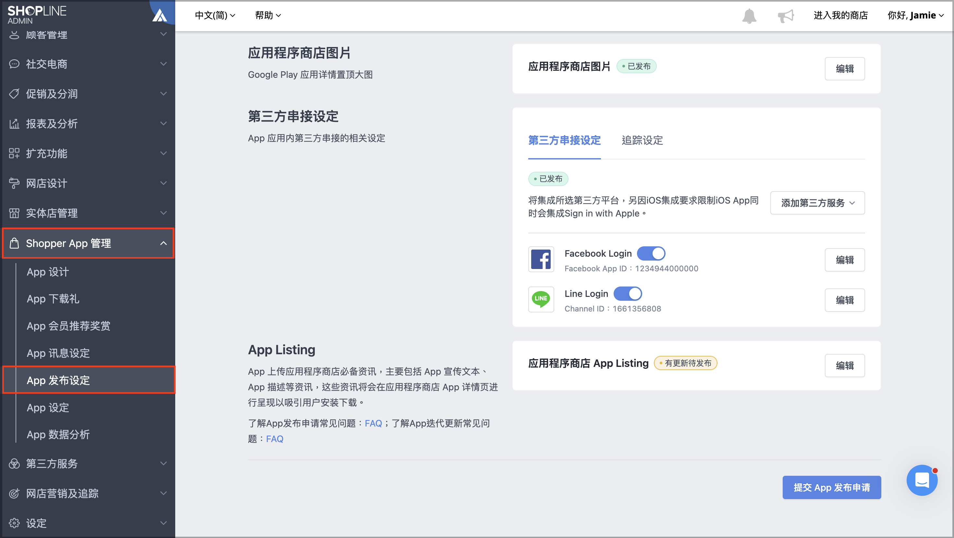Click the social commerce chat icon
Image resolution: width=954 pixels, height=538 pixels.
tap(14, 64)
